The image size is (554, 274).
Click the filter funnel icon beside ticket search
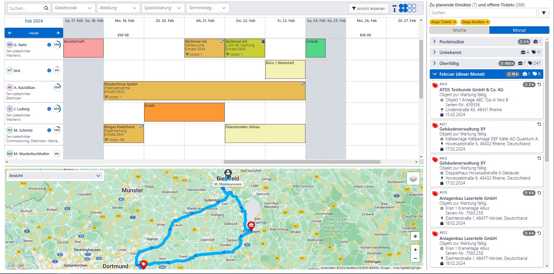[x=544, y=13]
